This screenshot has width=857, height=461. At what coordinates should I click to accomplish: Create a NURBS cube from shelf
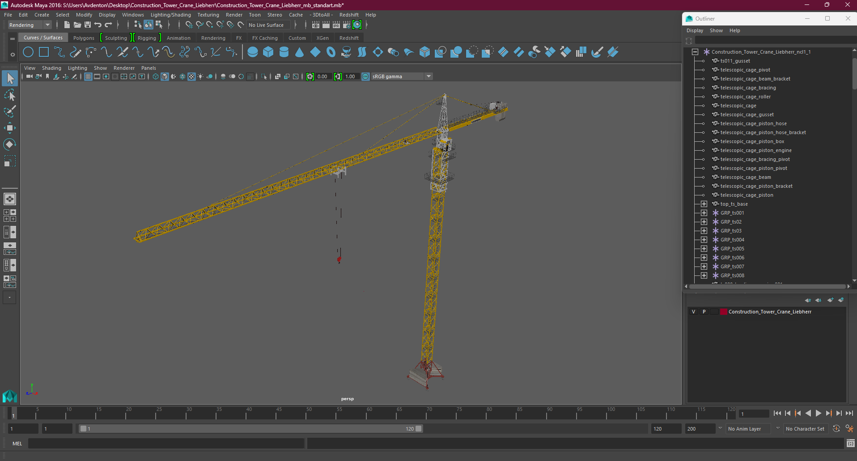[268, 52]
